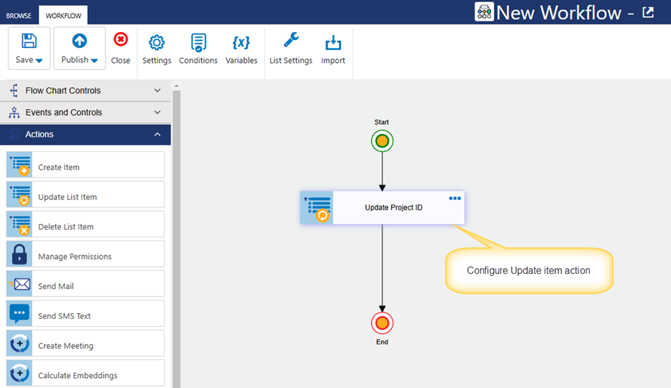
Task: Open the Update Project ID ellipsis menu
Action: coord(455,198)
